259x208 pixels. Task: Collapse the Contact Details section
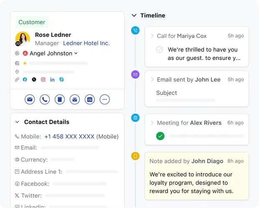pyautogui.click(x=17, y=122)
